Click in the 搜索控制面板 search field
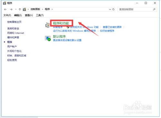Viewport: 161px width, 118px height. pos(136,9)
